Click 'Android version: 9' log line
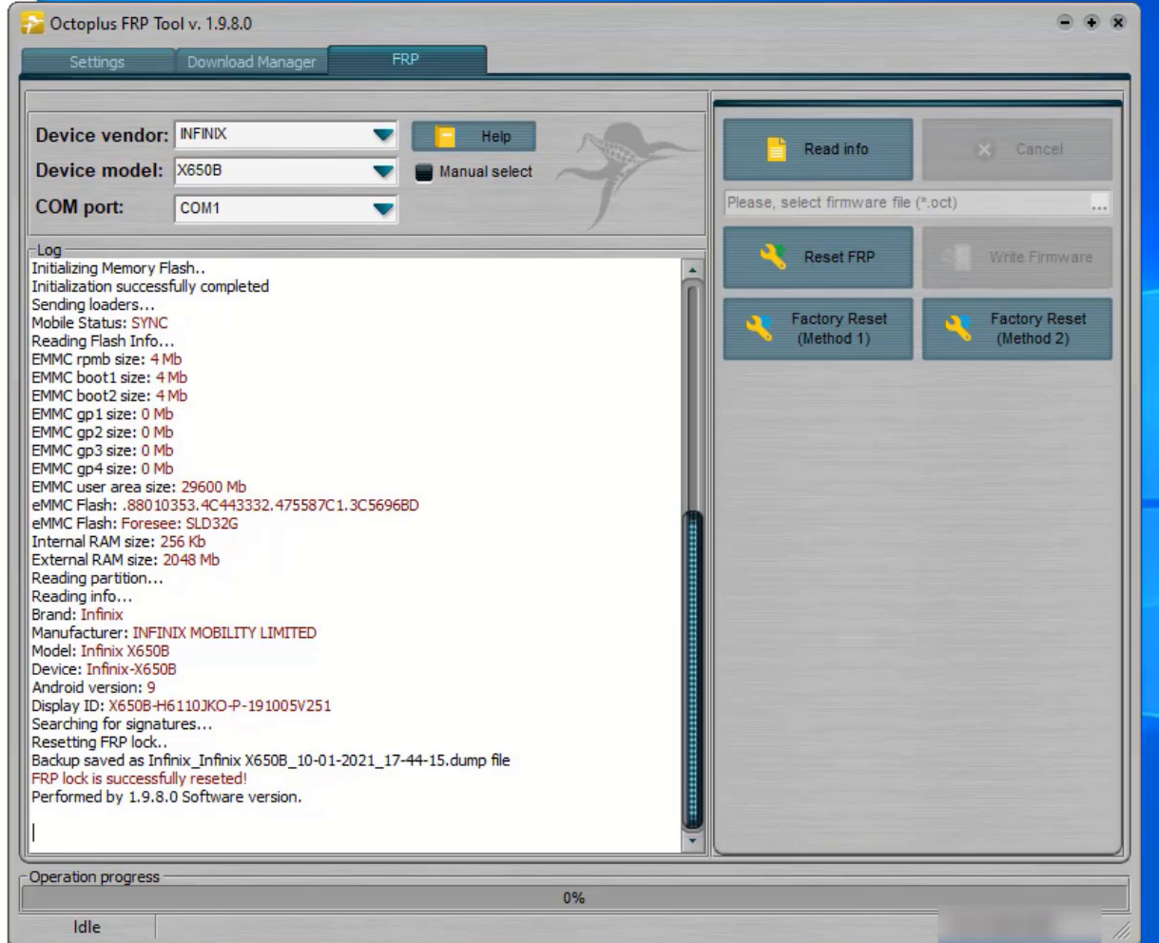Screen dimensions: 1159x943 pyautogui.click(x=93, y=687)
